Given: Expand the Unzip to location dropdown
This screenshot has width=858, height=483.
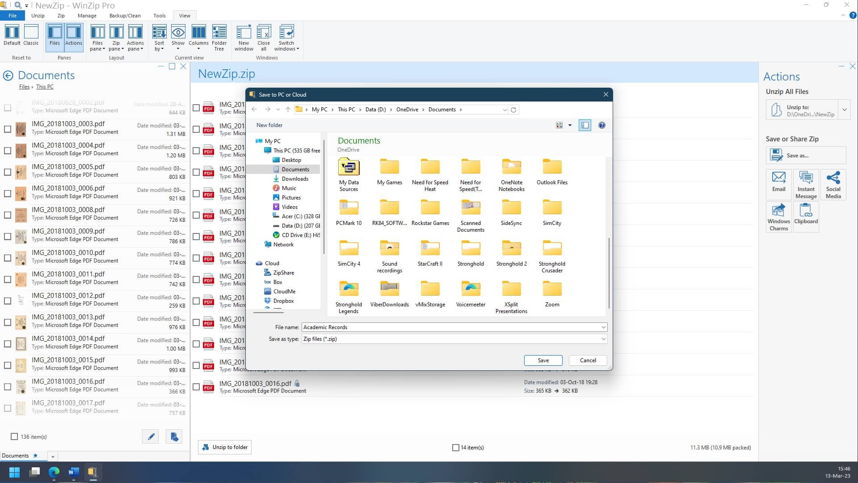Looking at the screenshot, I should point(845,110).
